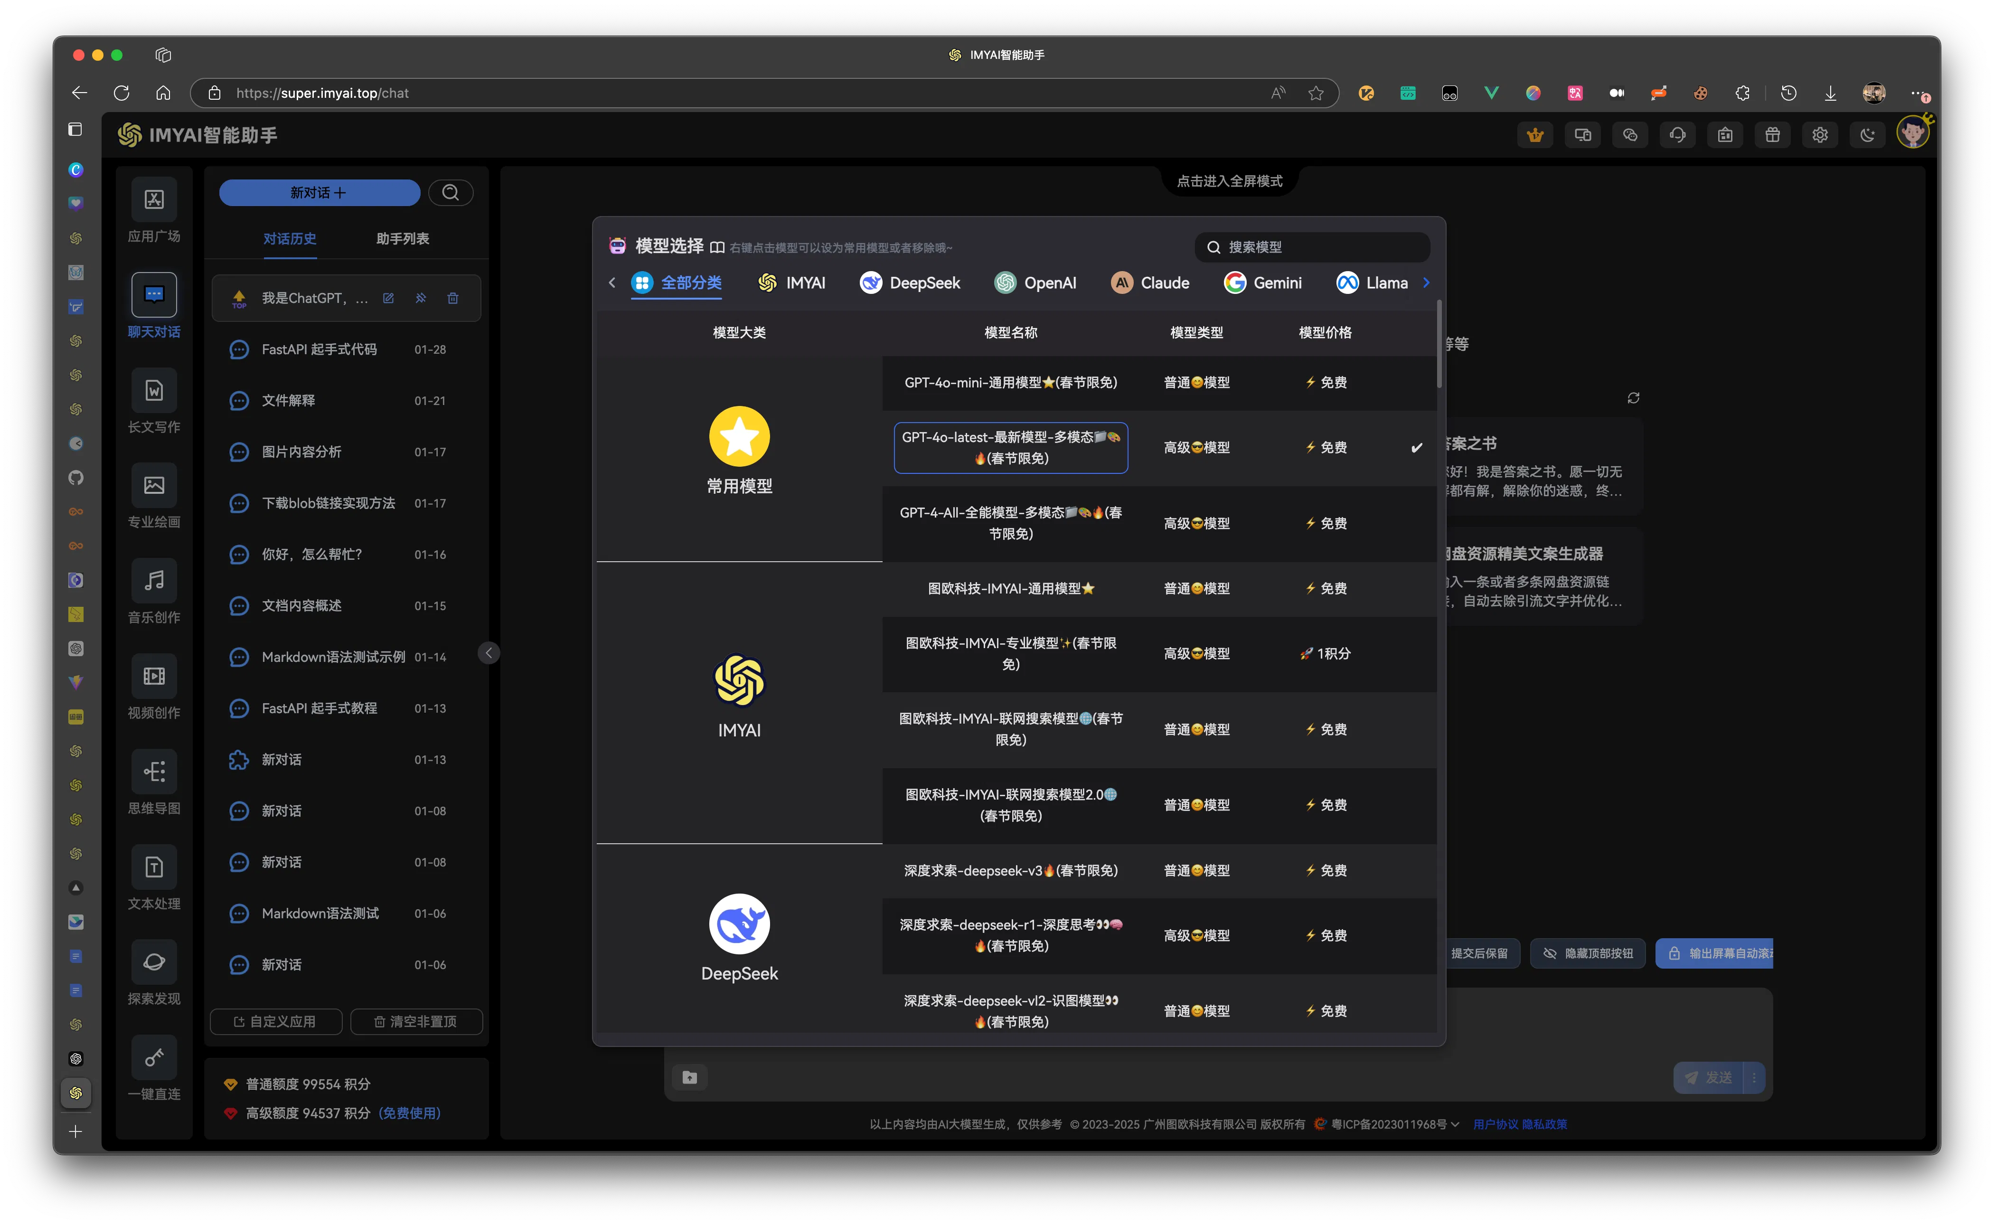Click the crown VIP membership icon in header
This screenshot has width=1994, height=1225.
click(x=1535, y=135)
